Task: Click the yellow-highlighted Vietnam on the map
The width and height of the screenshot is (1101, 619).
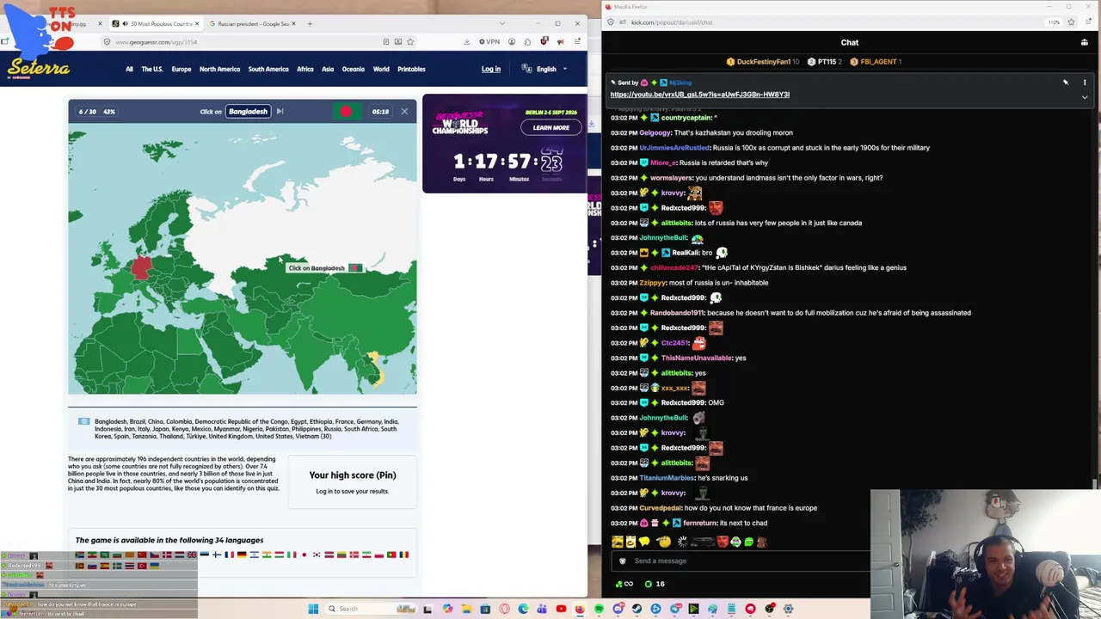Action: coord(375,368)
